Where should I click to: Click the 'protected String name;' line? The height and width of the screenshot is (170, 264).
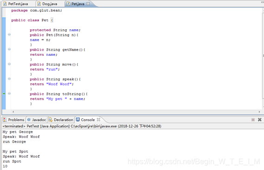55,30
